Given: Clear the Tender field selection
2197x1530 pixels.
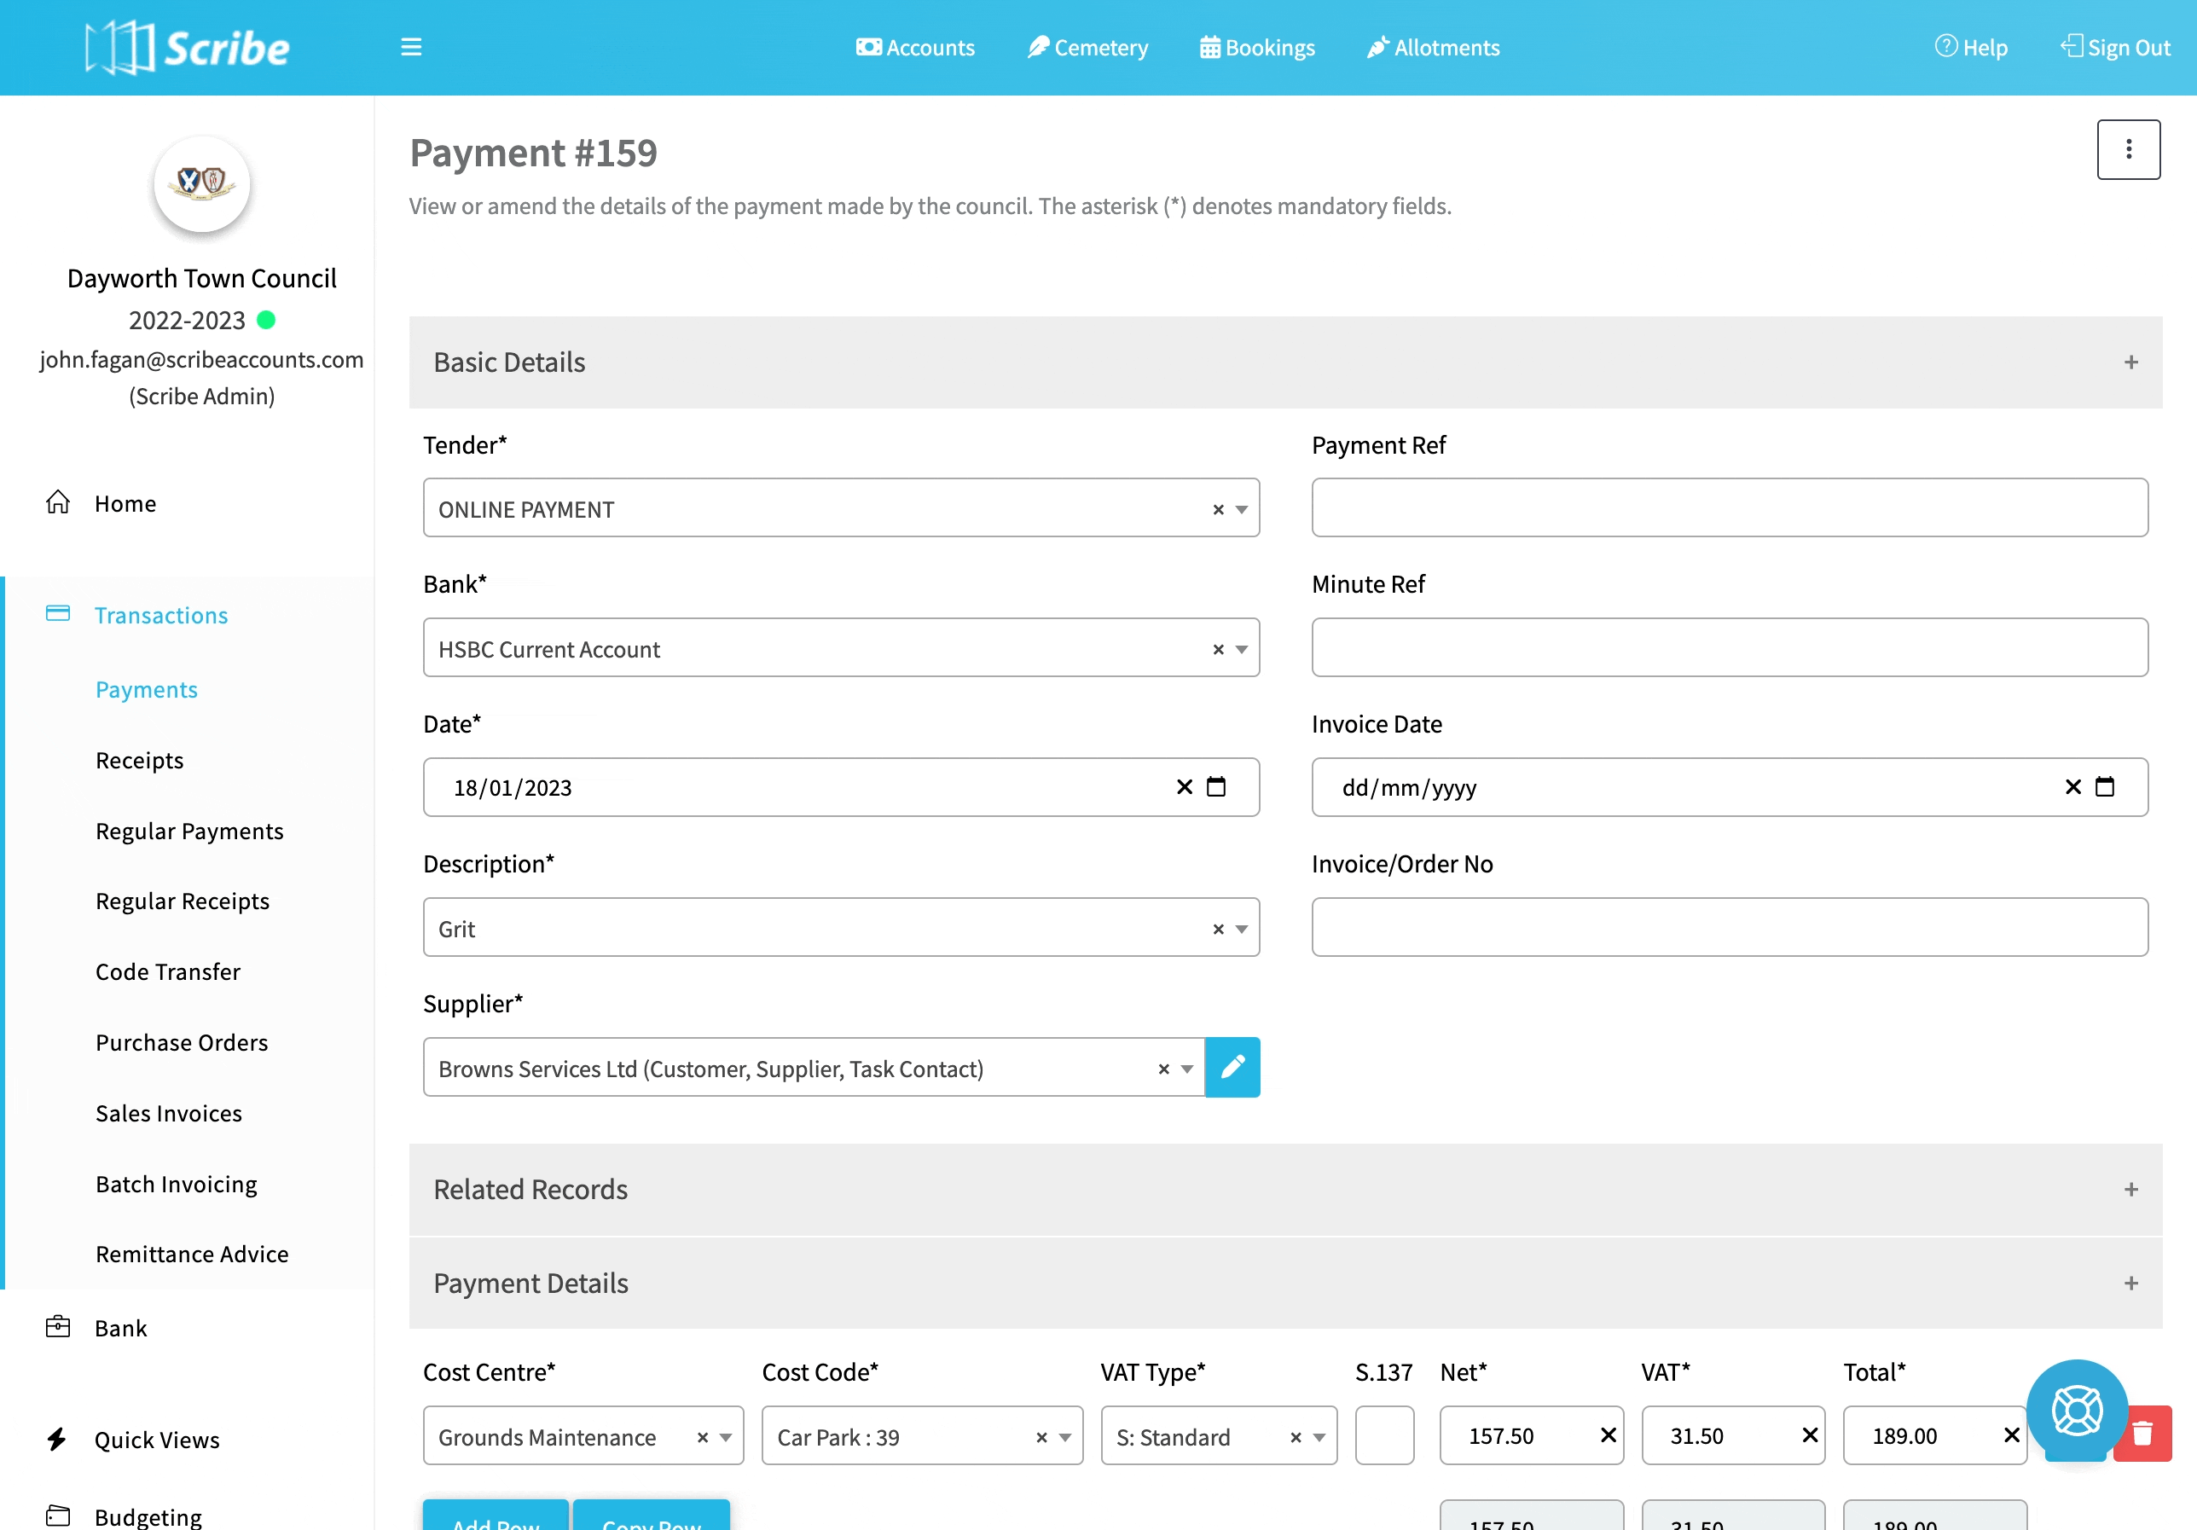Looking at the screenshot, I should [x=1217, y=507].
